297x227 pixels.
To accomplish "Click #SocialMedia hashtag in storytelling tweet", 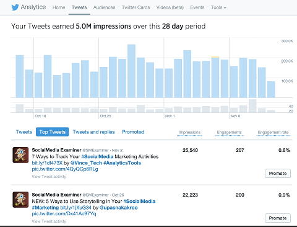I will [x=139, y=202].
